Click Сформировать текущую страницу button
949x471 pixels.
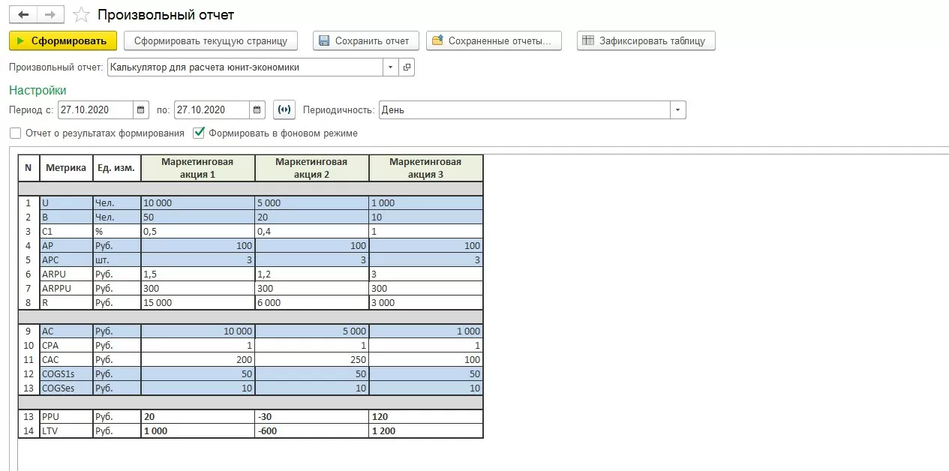pos(211,40)
